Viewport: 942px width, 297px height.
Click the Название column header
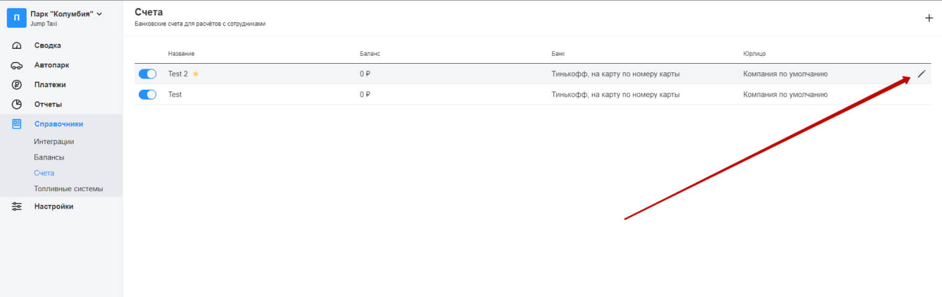181,54
